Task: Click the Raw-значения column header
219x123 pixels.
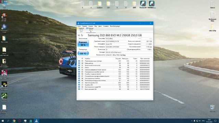Action: point(144,58)
